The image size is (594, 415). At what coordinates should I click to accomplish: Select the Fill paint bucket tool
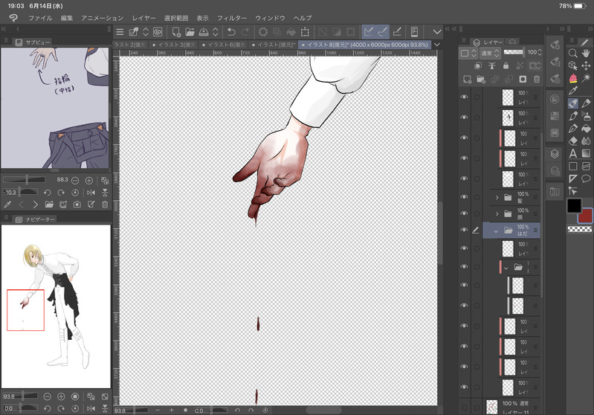click(586, 128)
